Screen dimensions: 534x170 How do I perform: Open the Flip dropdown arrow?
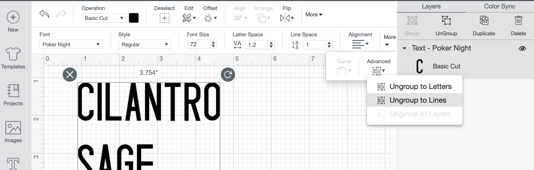tap(292, 18)
